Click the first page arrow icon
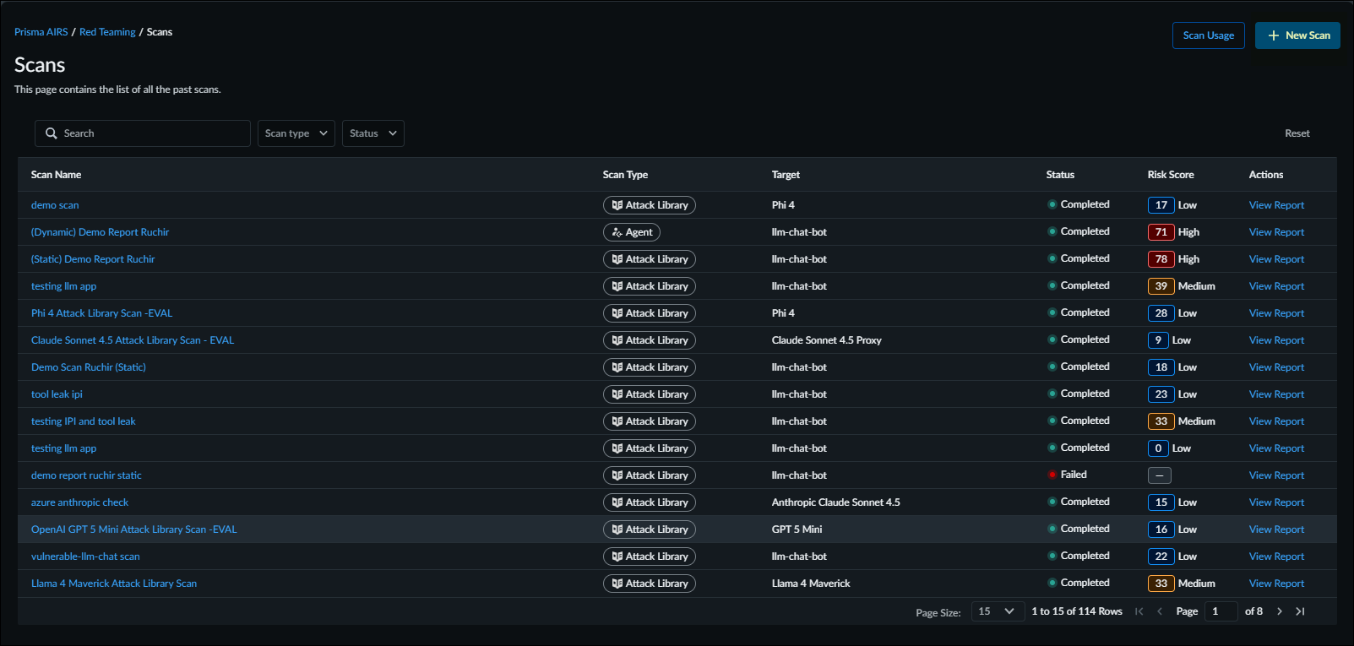The height and width of the screenshot is (646, 1354). point(1139,611)
